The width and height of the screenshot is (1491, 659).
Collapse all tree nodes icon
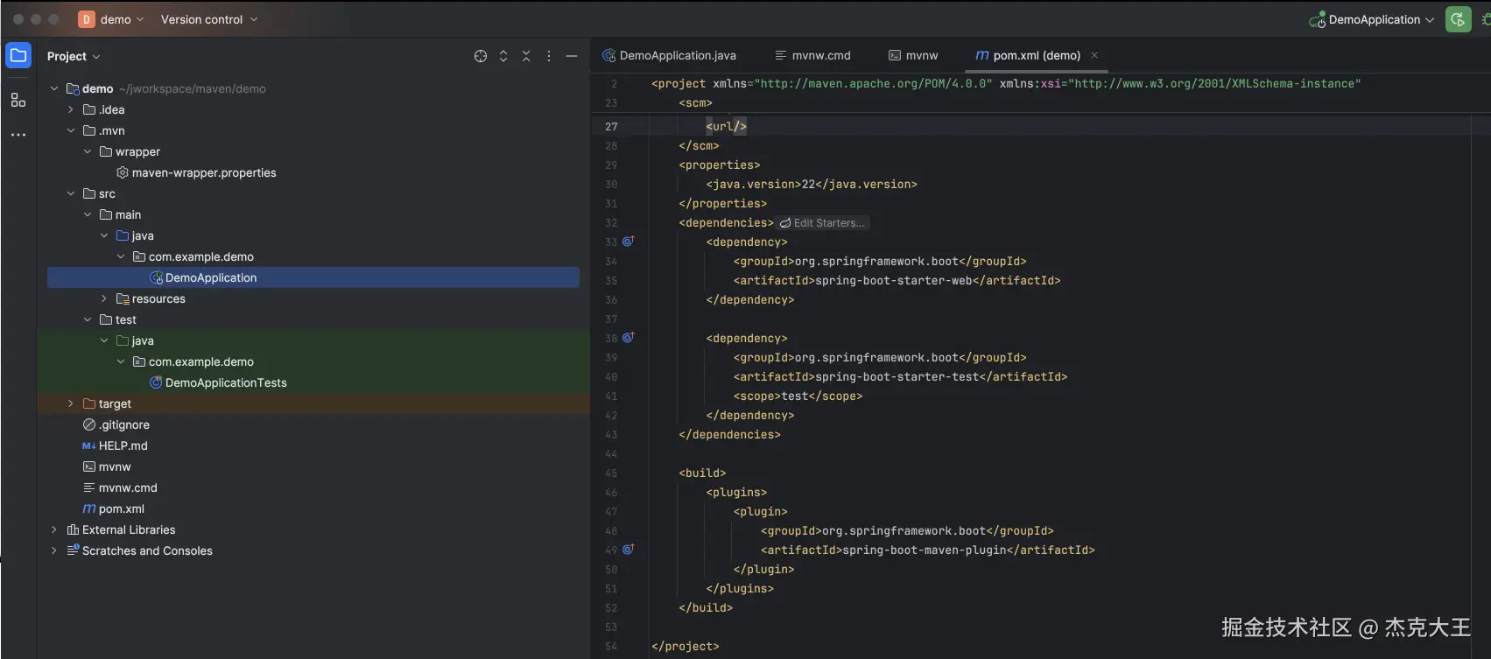point(526,56)
